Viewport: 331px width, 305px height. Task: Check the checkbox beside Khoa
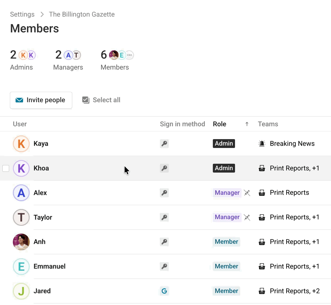pos(6,168)
